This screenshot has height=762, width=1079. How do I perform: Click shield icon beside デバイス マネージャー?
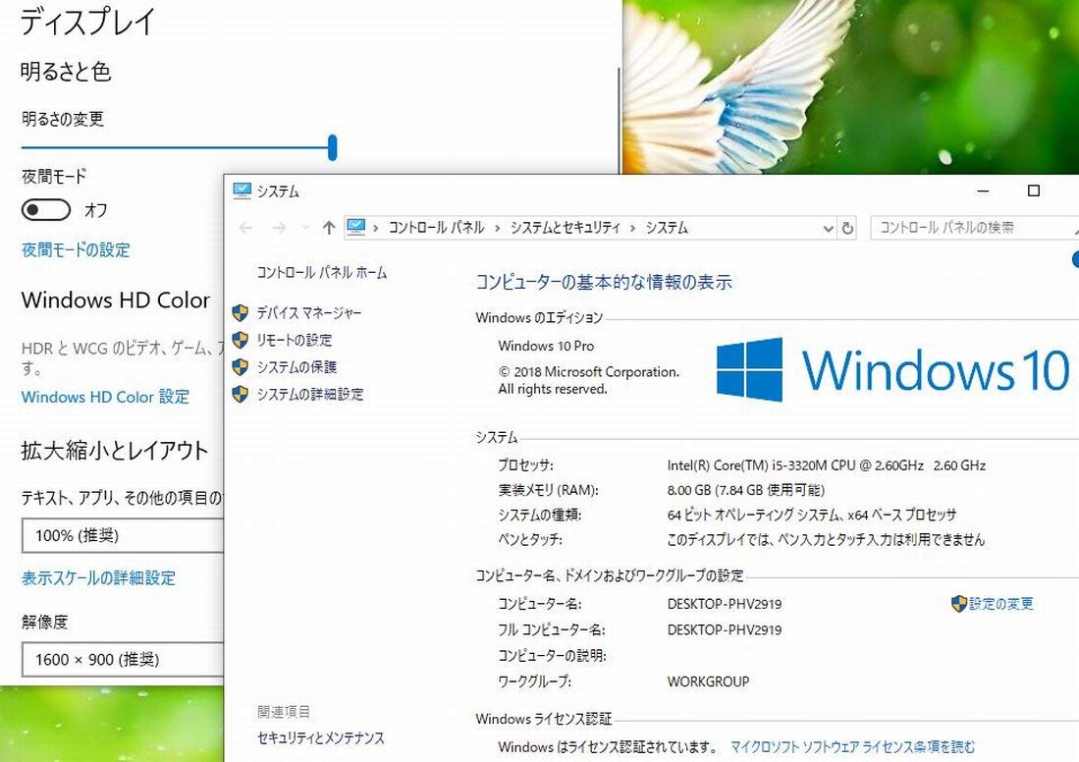pos(241,313)
